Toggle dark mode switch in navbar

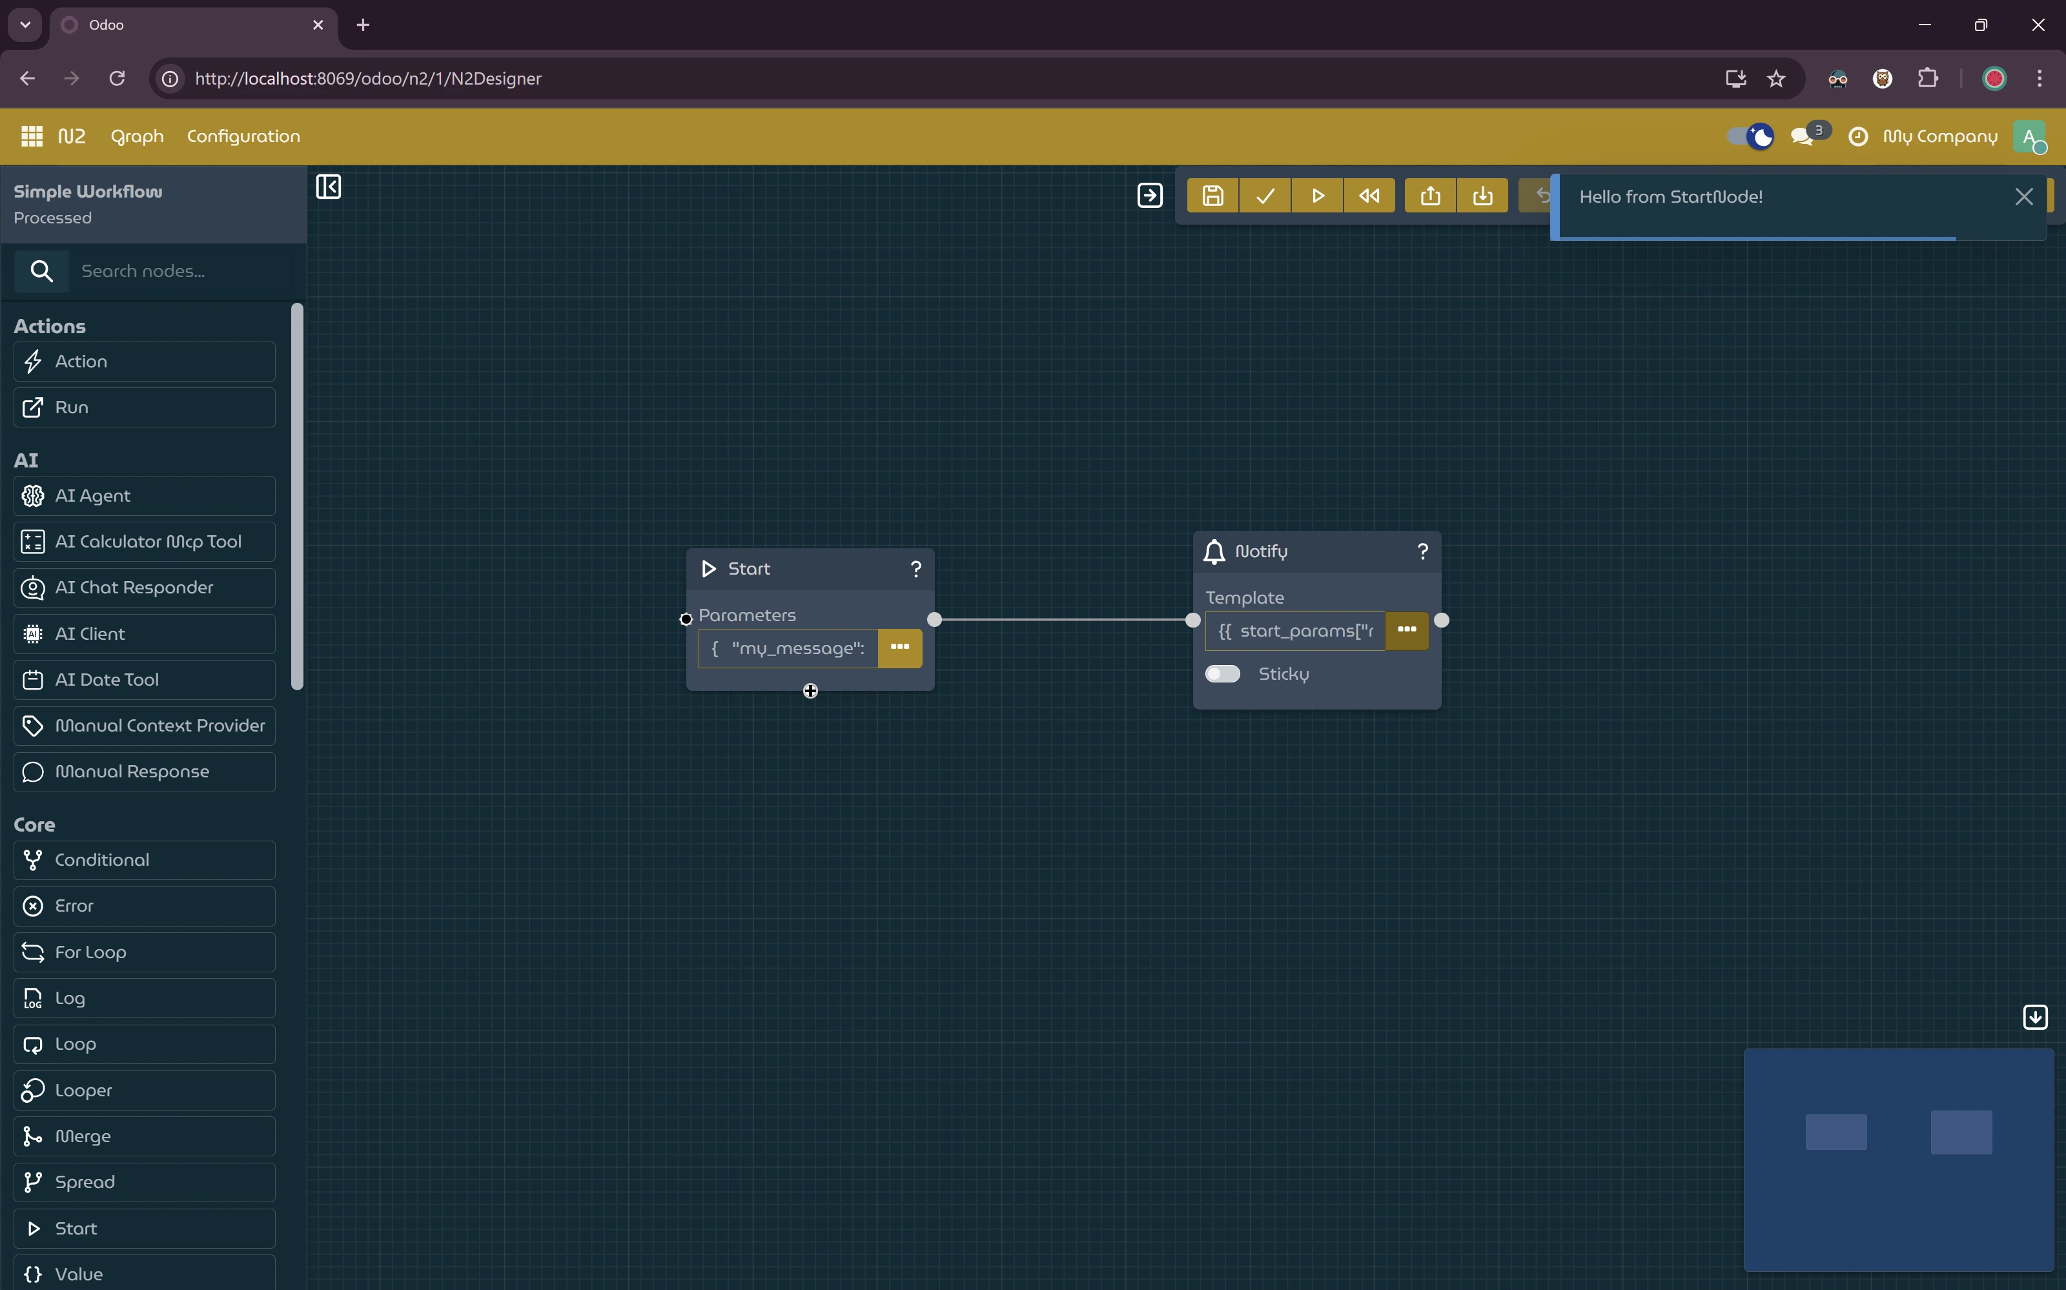point(1749,136)
